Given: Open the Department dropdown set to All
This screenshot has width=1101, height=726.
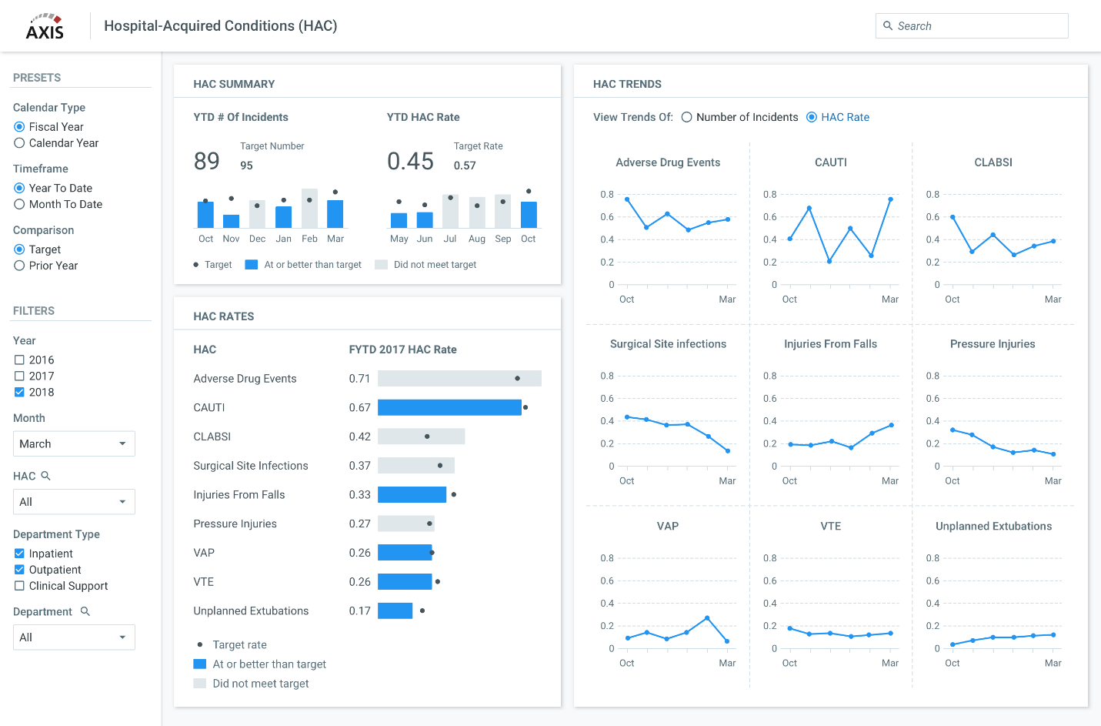Looking at the screenshot, I should coord(74,637).
